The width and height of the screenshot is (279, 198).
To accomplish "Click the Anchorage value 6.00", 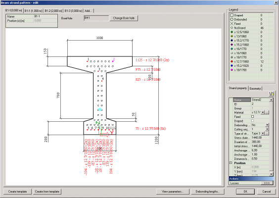I will pyautogui.click(x=260, y=150).
